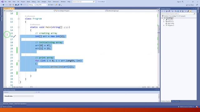200x112 pixels.
Task: Open the Output tab
Action: click(x=11, y=104)
